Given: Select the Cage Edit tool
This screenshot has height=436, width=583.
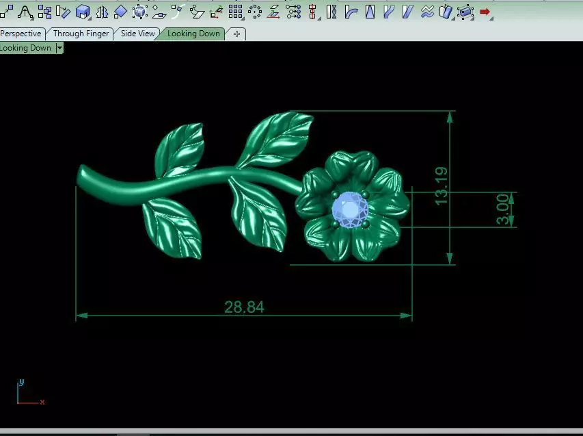Looking at the screenshot, I should point(465,12).
